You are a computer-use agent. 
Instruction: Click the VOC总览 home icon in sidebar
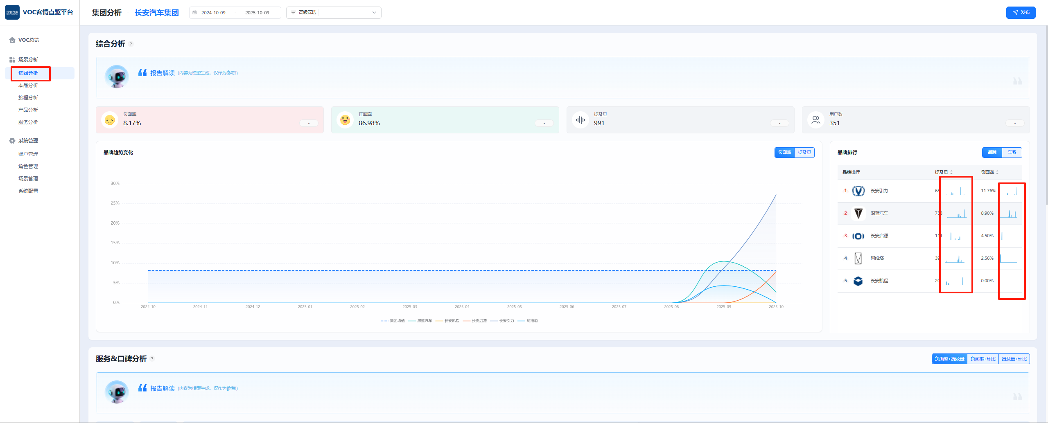click(12, 40)
